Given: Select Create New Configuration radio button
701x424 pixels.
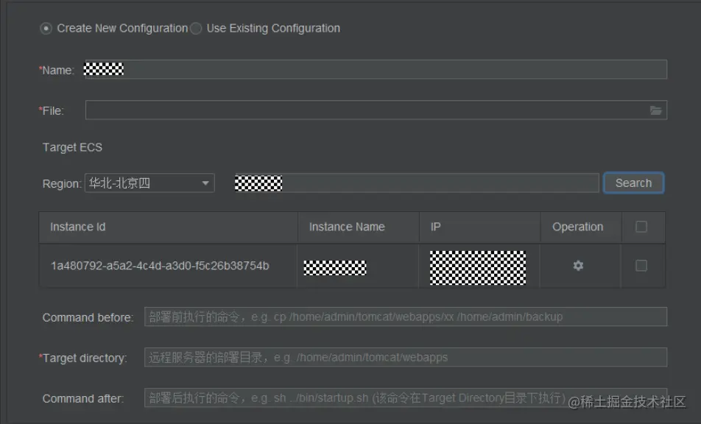Looking at the screenshot, I should (x=46, y=29).
